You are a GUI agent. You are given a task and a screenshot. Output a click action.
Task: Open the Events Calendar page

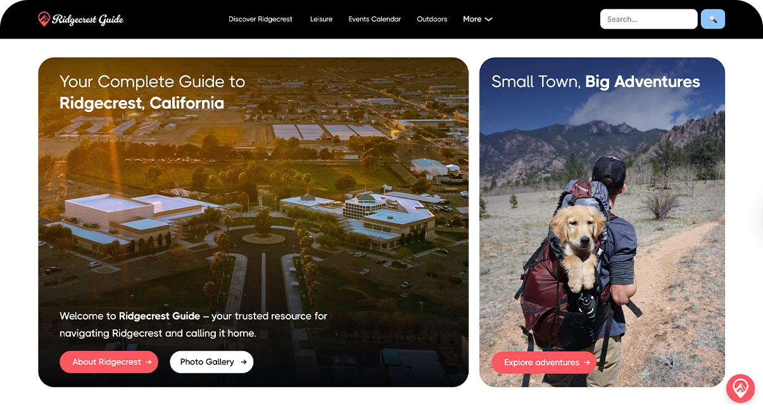pos(375,19)
